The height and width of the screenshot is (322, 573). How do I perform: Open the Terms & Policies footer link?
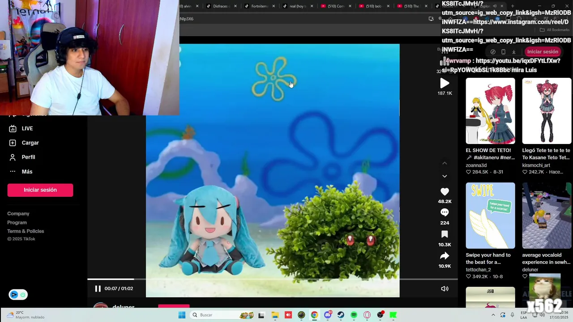click(x=26, y=231)
